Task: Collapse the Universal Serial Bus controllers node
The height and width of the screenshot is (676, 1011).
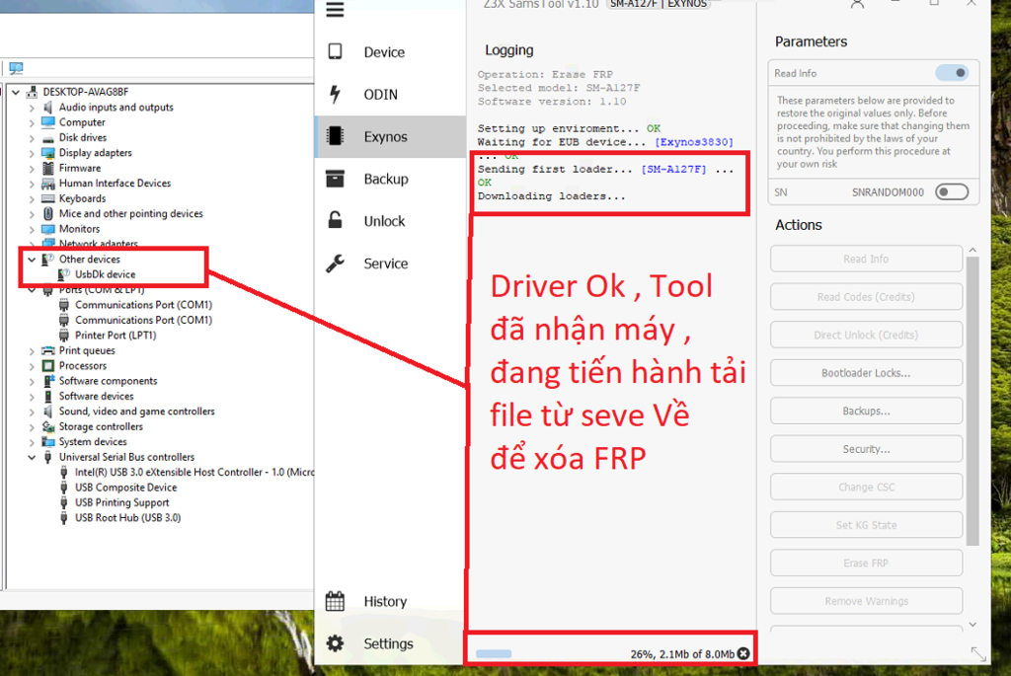Action: pos(32,457)
